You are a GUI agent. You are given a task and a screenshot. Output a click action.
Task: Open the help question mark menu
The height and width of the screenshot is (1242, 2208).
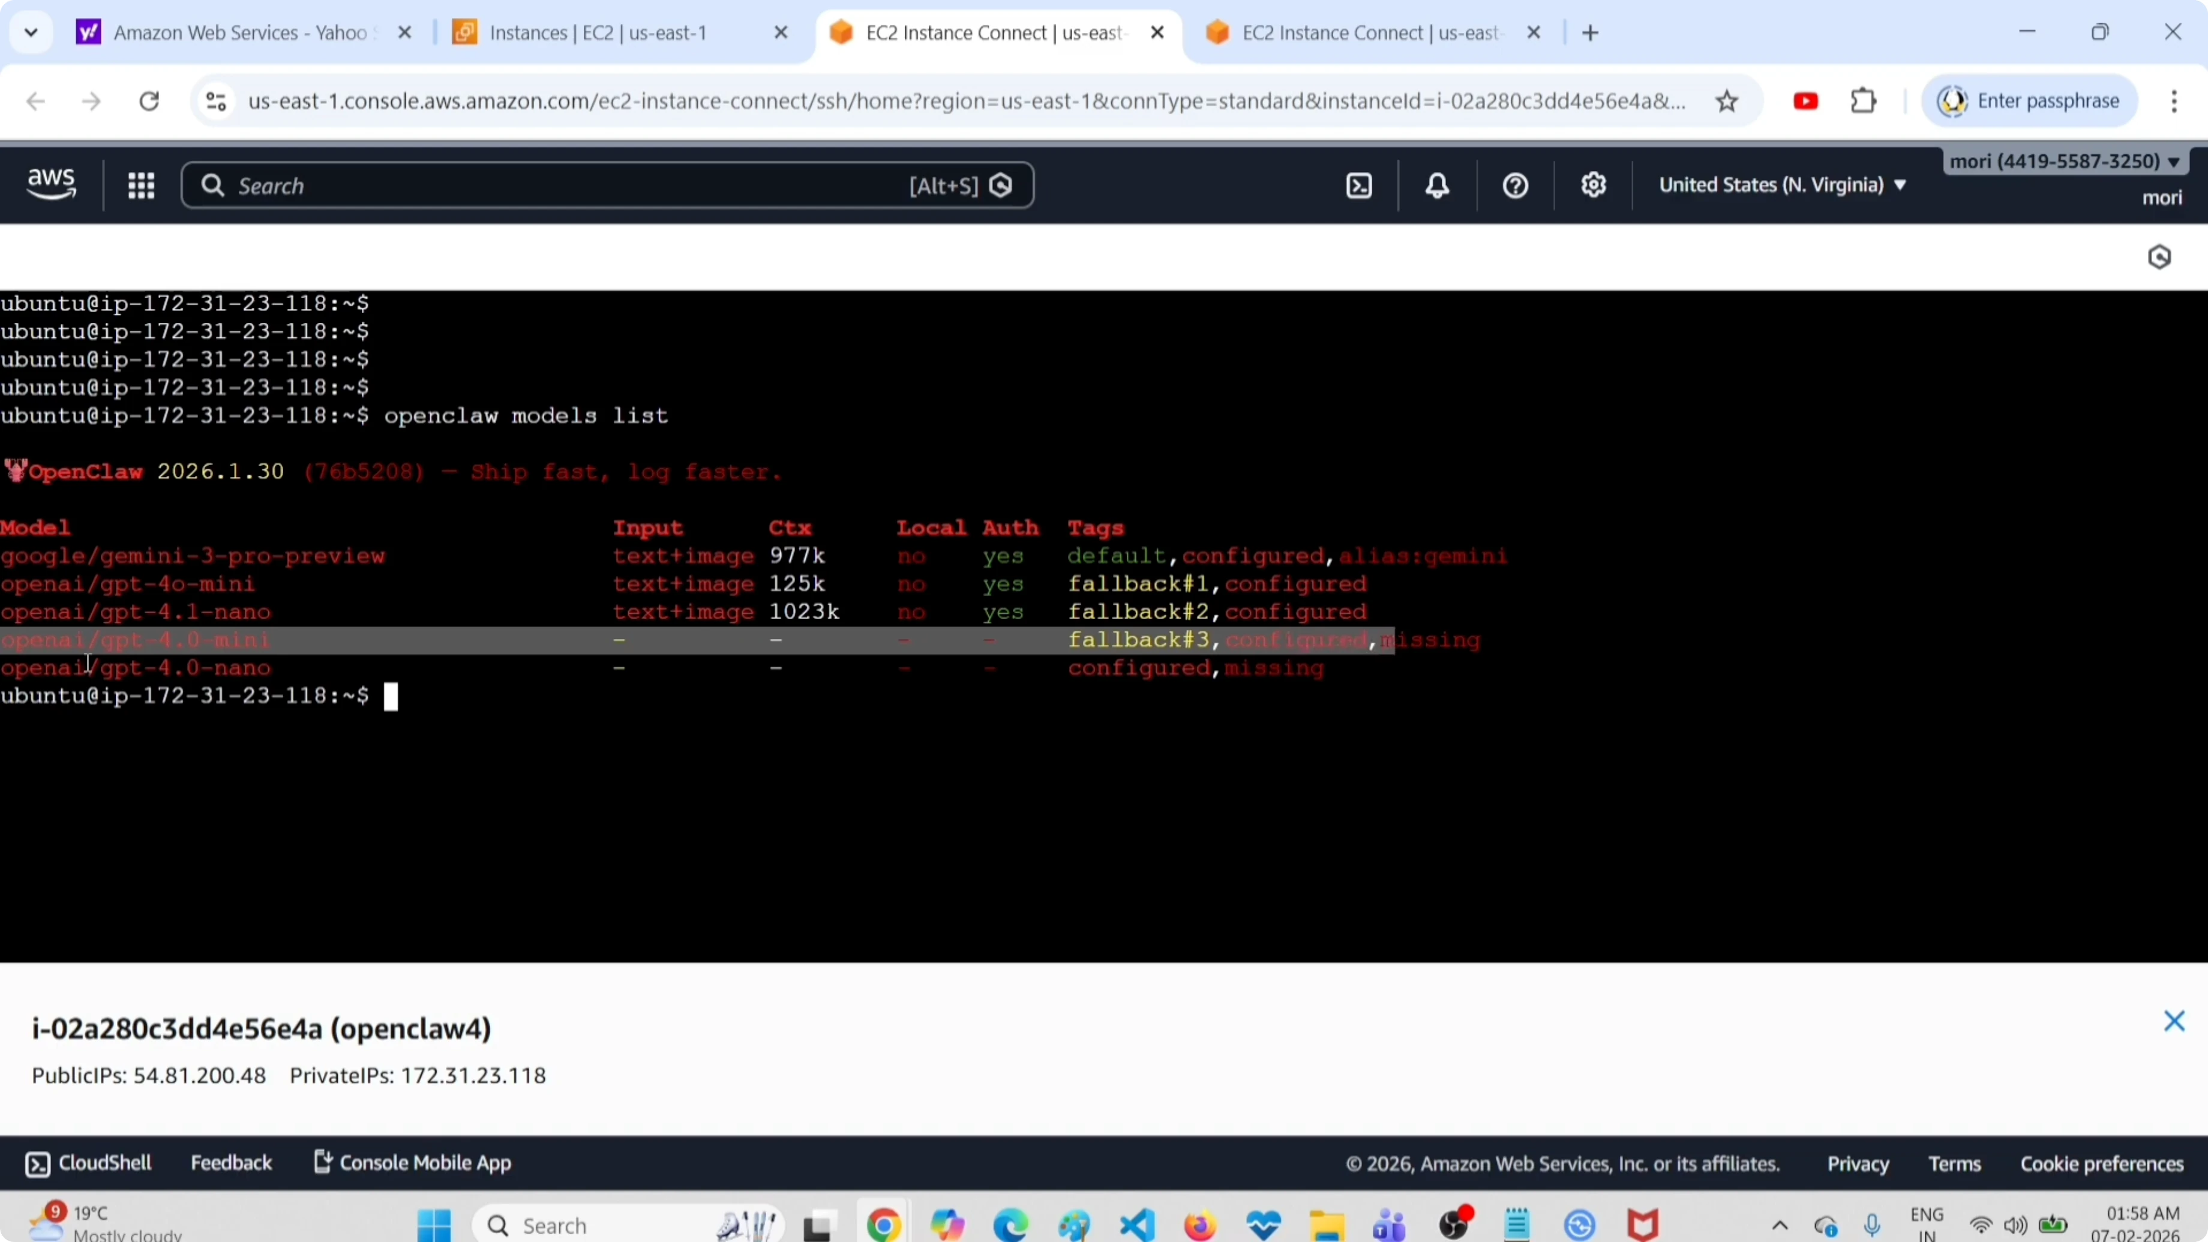click(1514, 185)
